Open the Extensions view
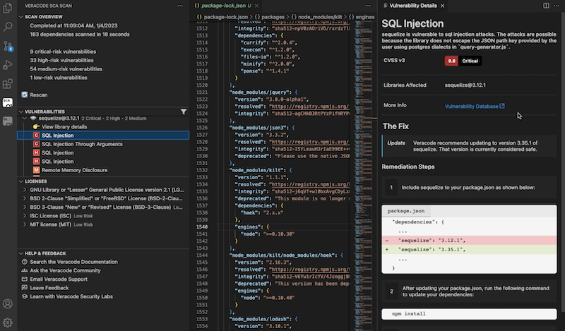Image resolution: width=565 pixels, height=331 pixels. click(x=8, y=84)
